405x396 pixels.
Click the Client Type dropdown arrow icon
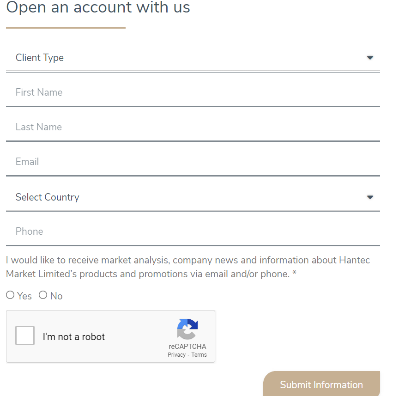click(x=370, y=58)
